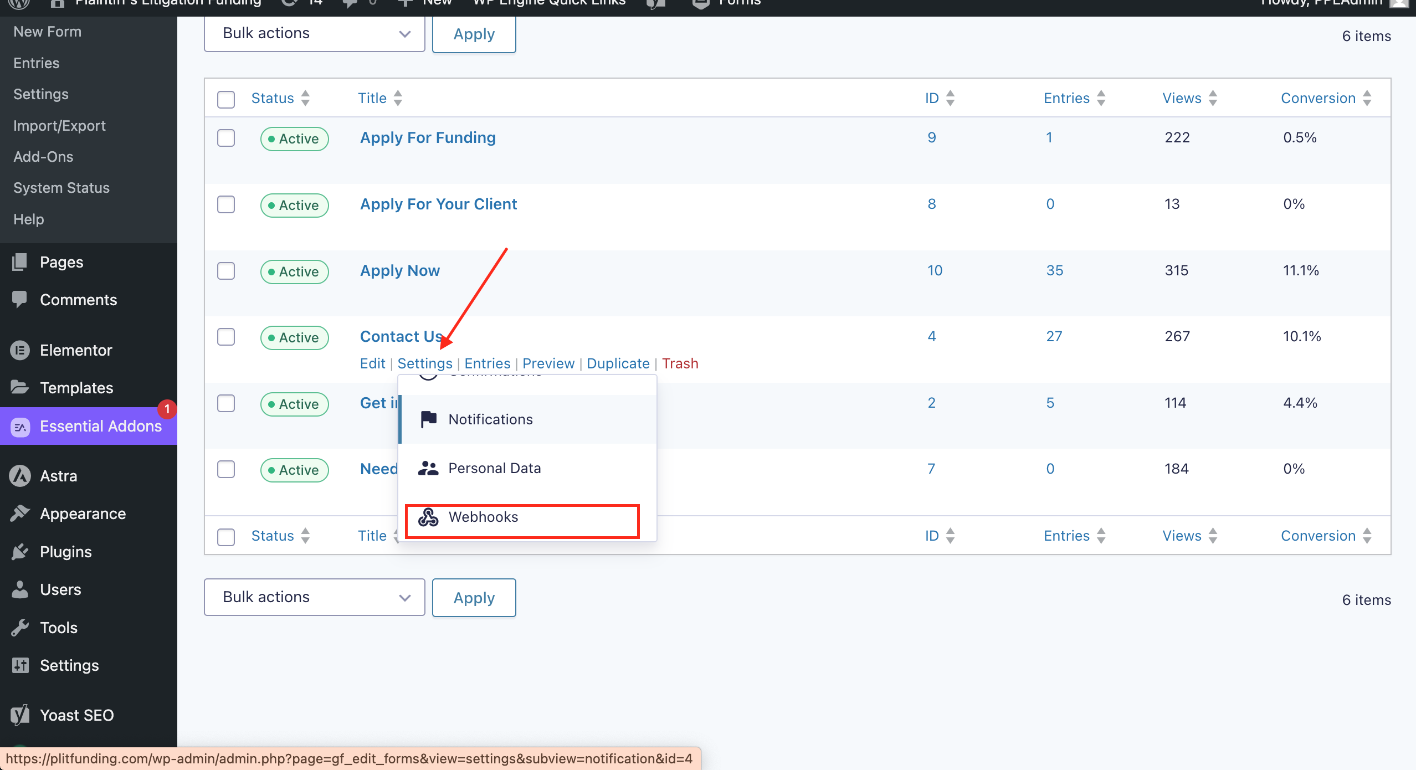The height and width of the screenshot is (770, 1416).
Task: Click the Astra theme icon
Action: 20,476
